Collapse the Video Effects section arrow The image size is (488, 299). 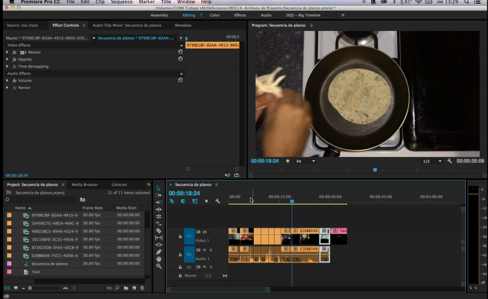(x=181, y=45)
